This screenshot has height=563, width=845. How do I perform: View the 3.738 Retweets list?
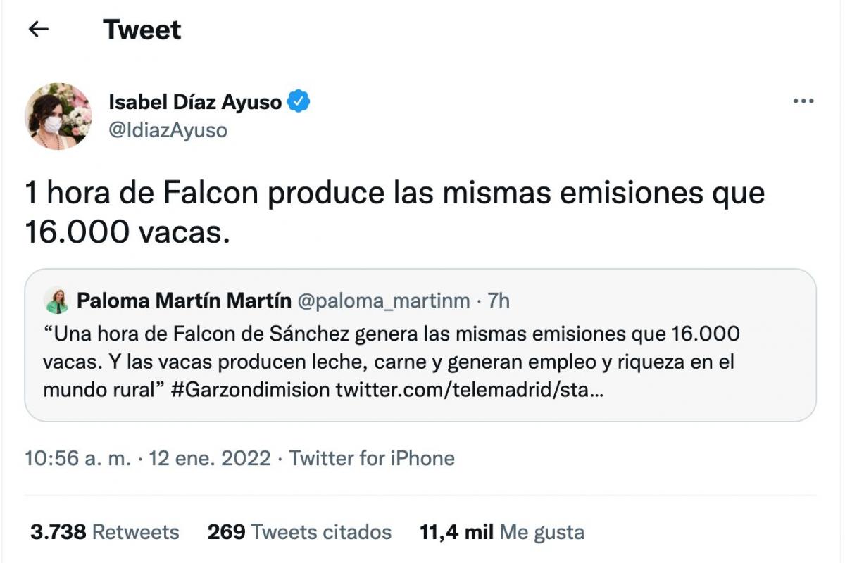point(104,531)
